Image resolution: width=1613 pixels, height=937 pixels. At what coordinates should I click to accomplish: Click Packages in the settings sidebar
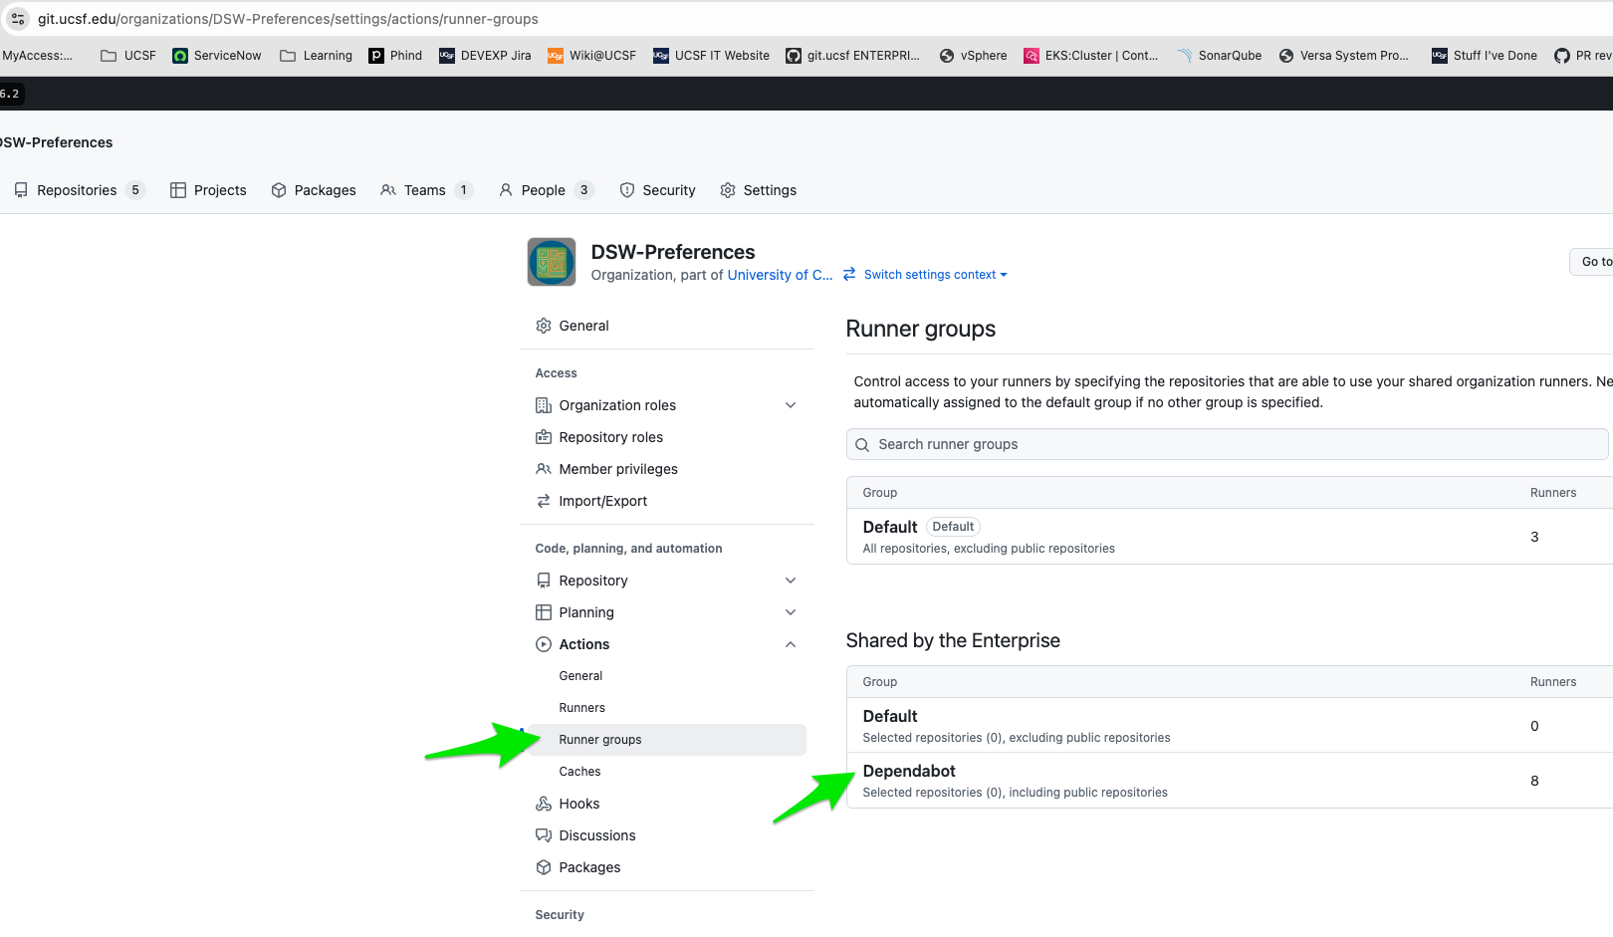(x=588, y=867)
